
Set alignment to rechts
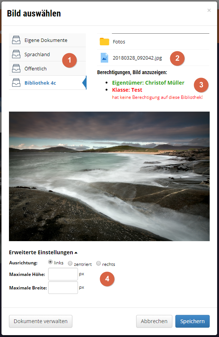tap(98, 263)
